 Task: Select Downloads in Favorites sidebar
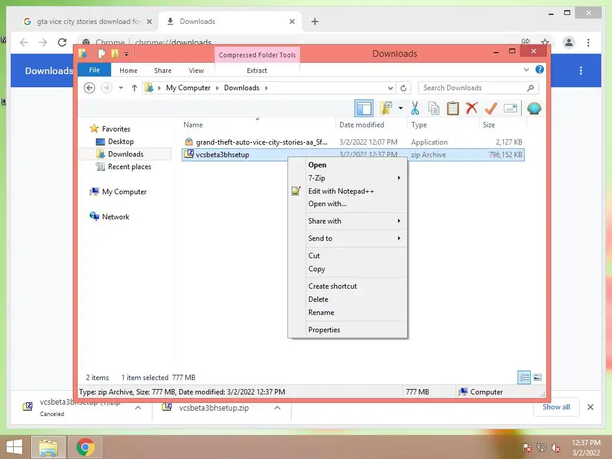[126, 154]
